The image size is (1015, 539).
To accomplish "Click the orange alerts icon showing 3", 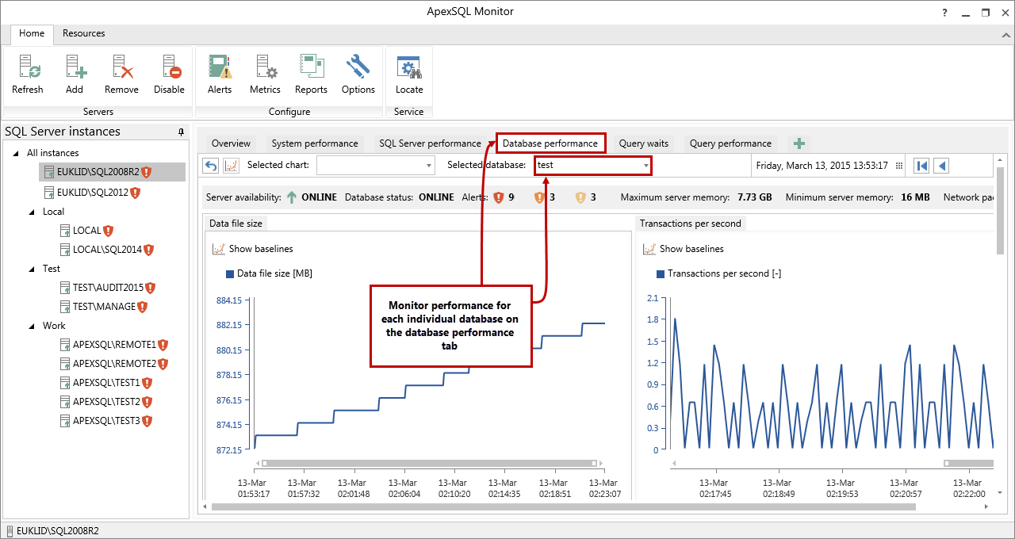I will click(540, 197).
